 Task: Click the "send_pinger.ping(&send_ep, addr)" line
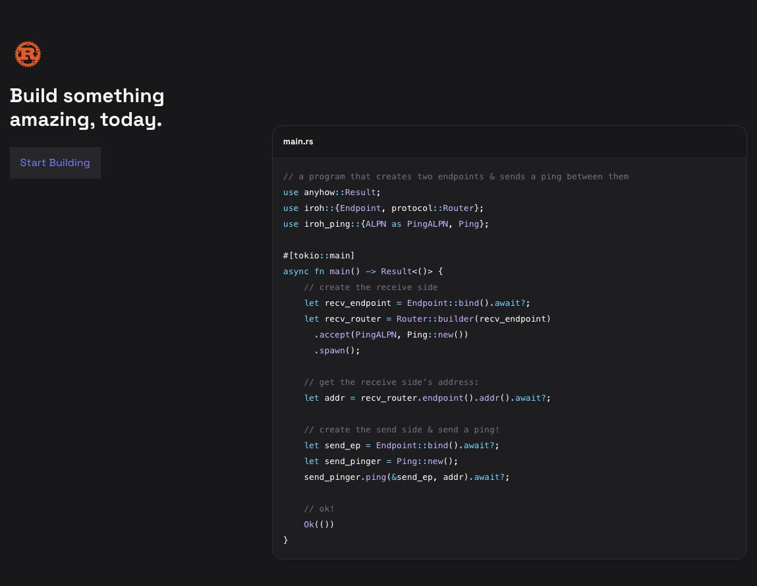[x=407, y=477]
